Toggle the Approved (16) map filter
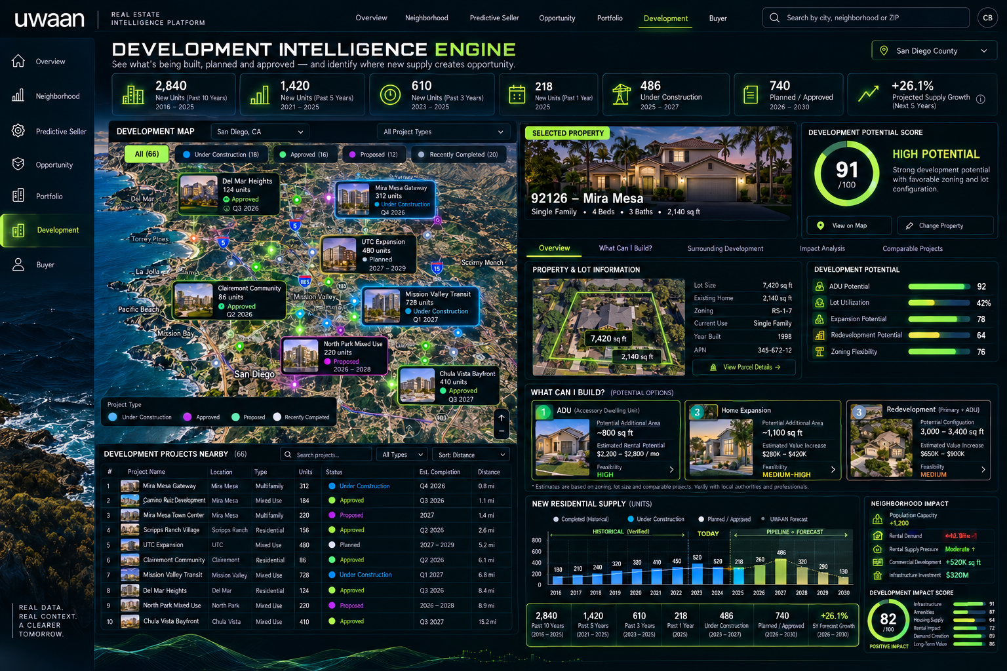1007x671 pixels. coord(305,155)
